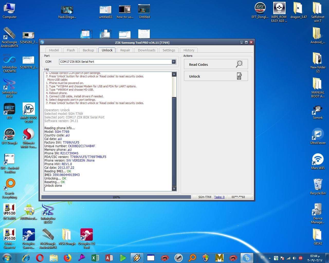Click the Firefox icon in the taskbar
329x263 pixels.
click(68, 258)
